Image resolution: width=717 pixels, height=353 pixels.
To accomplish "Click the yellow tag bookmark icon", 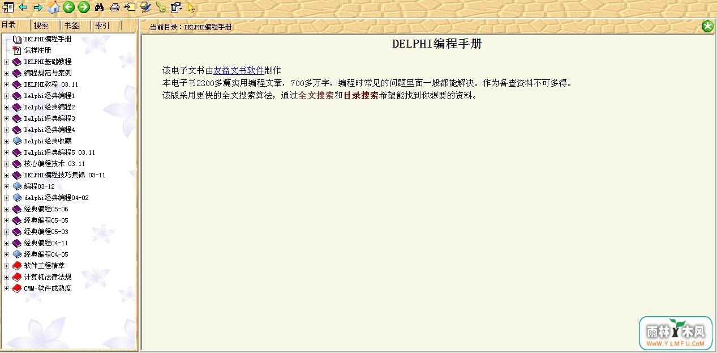I will click(130, 7).
